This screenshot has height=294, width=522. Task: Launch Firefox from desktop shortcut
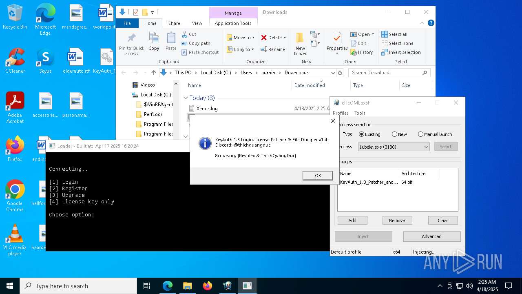15,149
